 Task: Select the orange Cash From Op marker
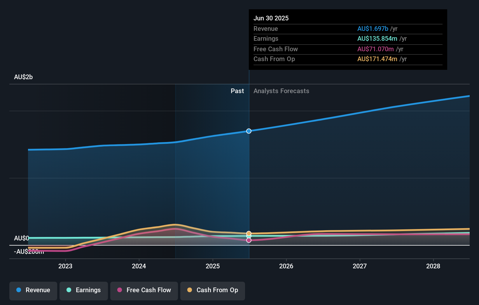coord(249,233)
